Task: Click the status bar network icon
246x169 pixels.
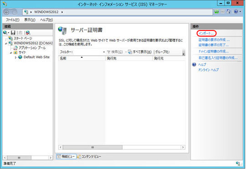Action: click(x=238, y=164)
